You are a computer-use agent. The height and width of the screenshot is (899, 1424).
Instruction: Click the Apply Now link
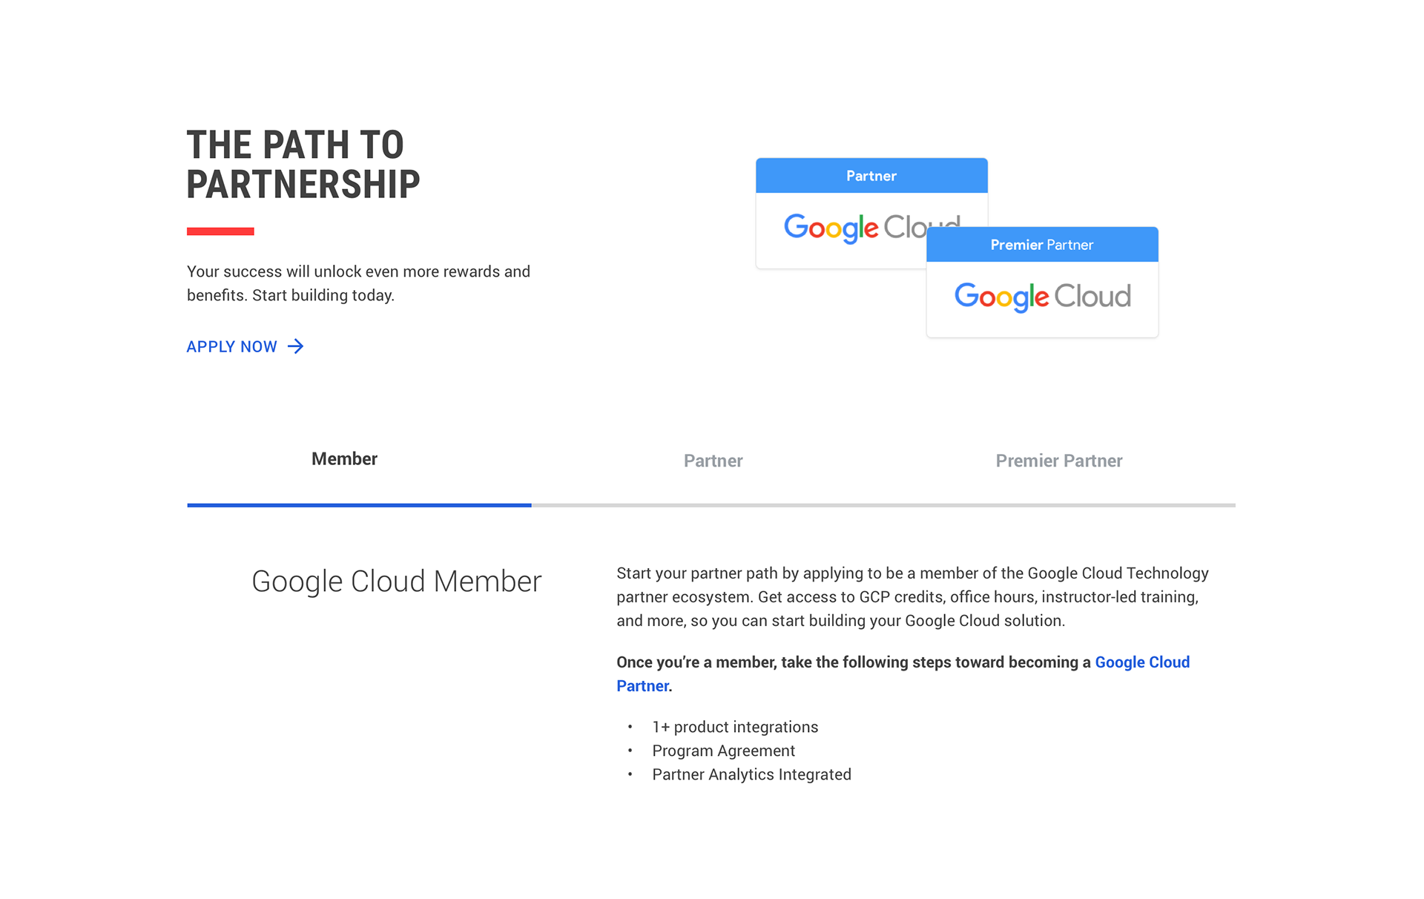[x=245, y=346]
